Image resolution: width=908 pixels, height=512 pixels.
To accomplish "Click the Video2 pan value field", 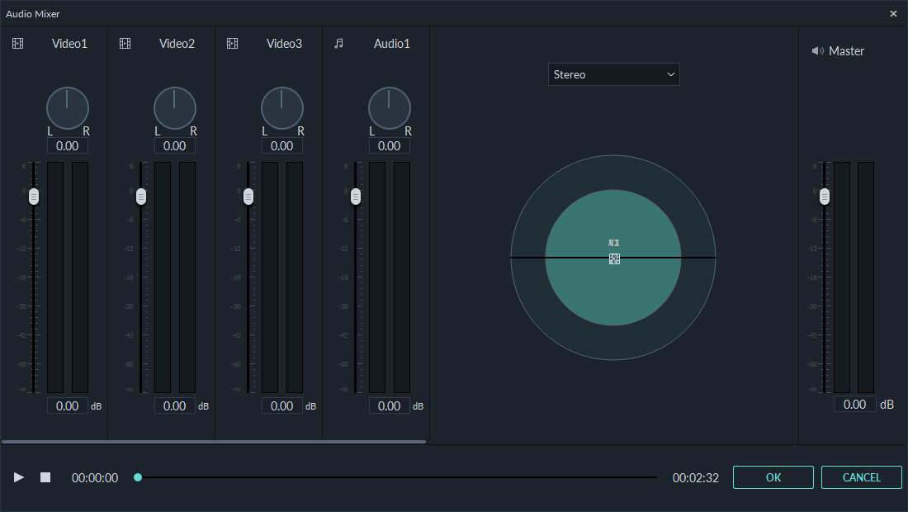I will point(175,146).
